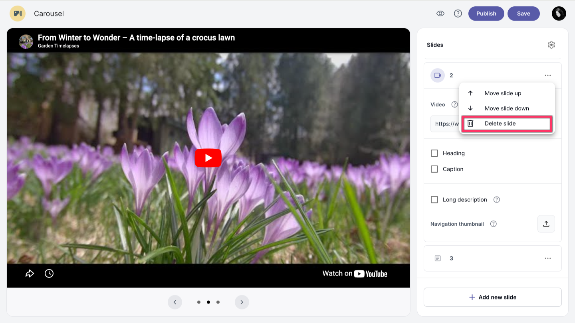The width and height of the screenshot is (575, 323).
Task: Click the Carousel app logo icon
Action: 18,14
